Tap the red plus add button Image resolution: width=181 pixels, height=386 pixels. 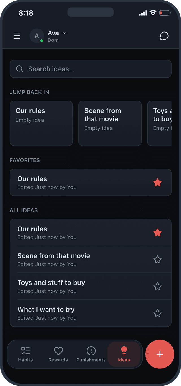click(160, 354)
